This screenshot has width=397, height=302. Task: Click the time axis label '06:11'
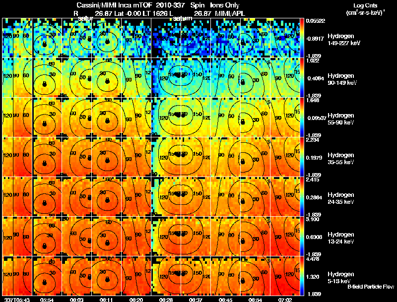pos(106,300)
